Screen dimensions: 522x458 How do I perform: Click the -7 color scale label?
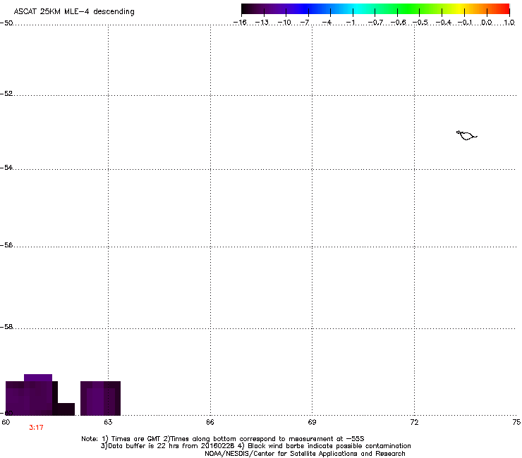tap(305, 23)
